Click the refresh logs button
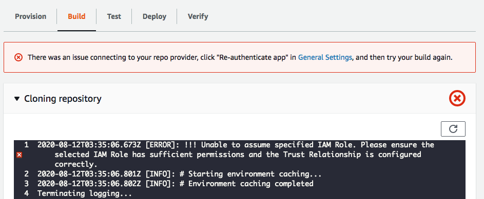Image resolution: width=484 pixels, height=199 pixels. [453, 129]
